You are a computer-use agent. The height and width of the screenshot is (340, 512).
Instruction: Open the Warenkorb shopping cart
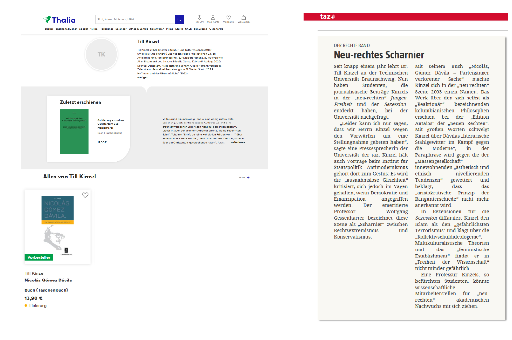tap(244, 19)
